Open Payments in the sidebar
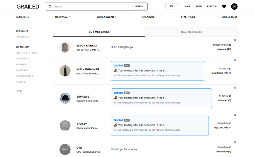Screen dimensions: 254x157 point(22,70)
